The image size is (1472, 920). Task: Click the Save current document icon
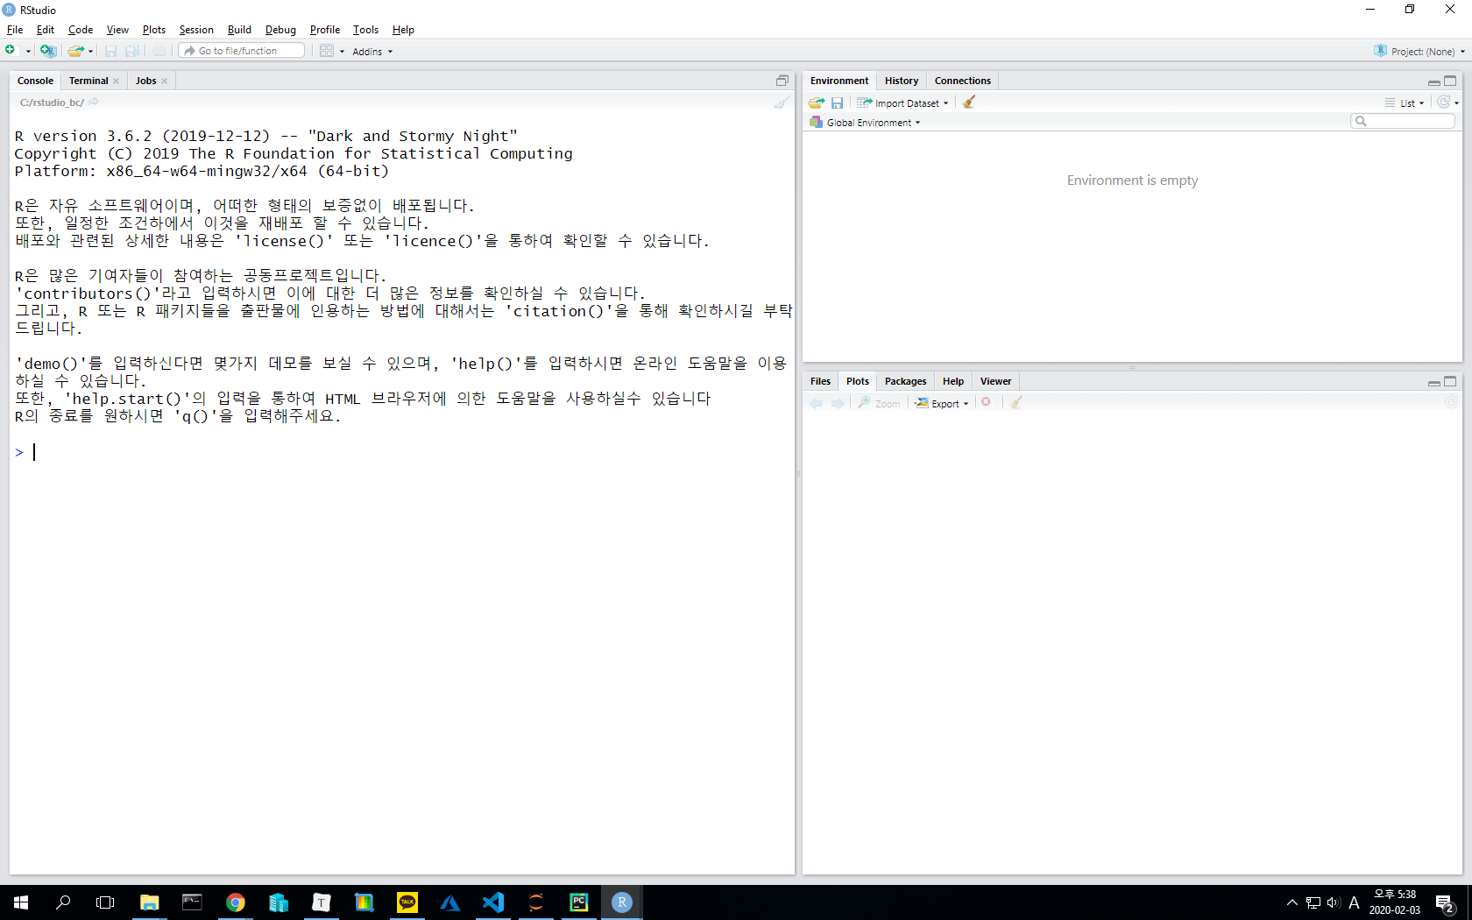(x=111, y=51)
